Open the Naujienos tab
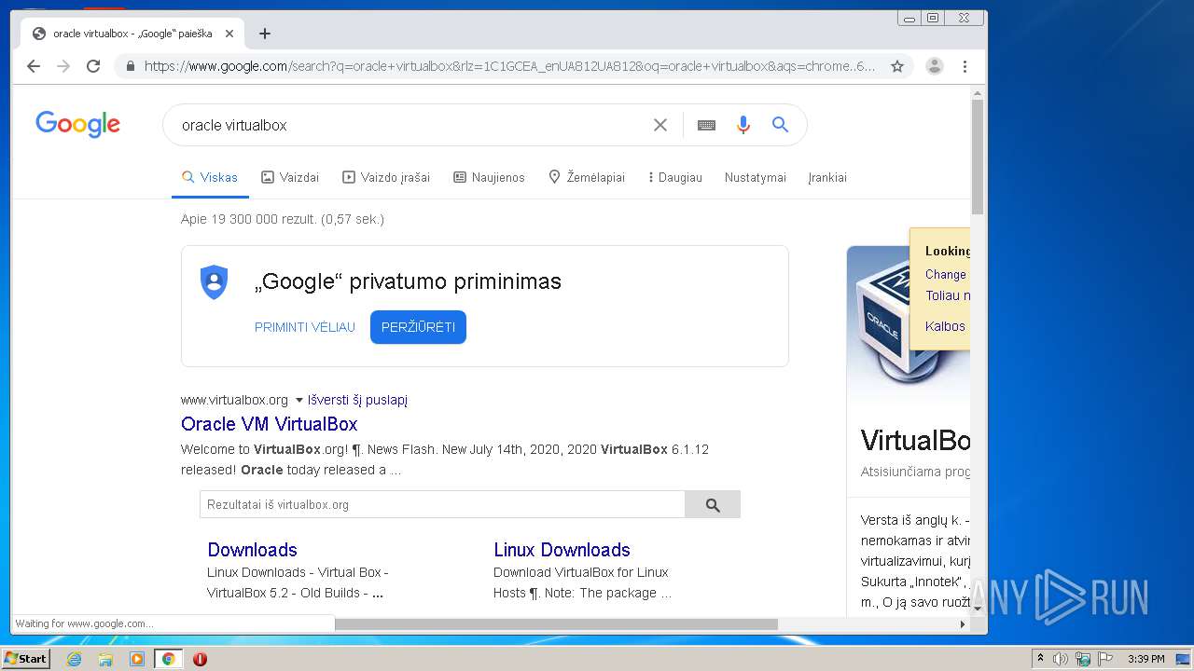Screen dimensions: 1194x671 489,177
